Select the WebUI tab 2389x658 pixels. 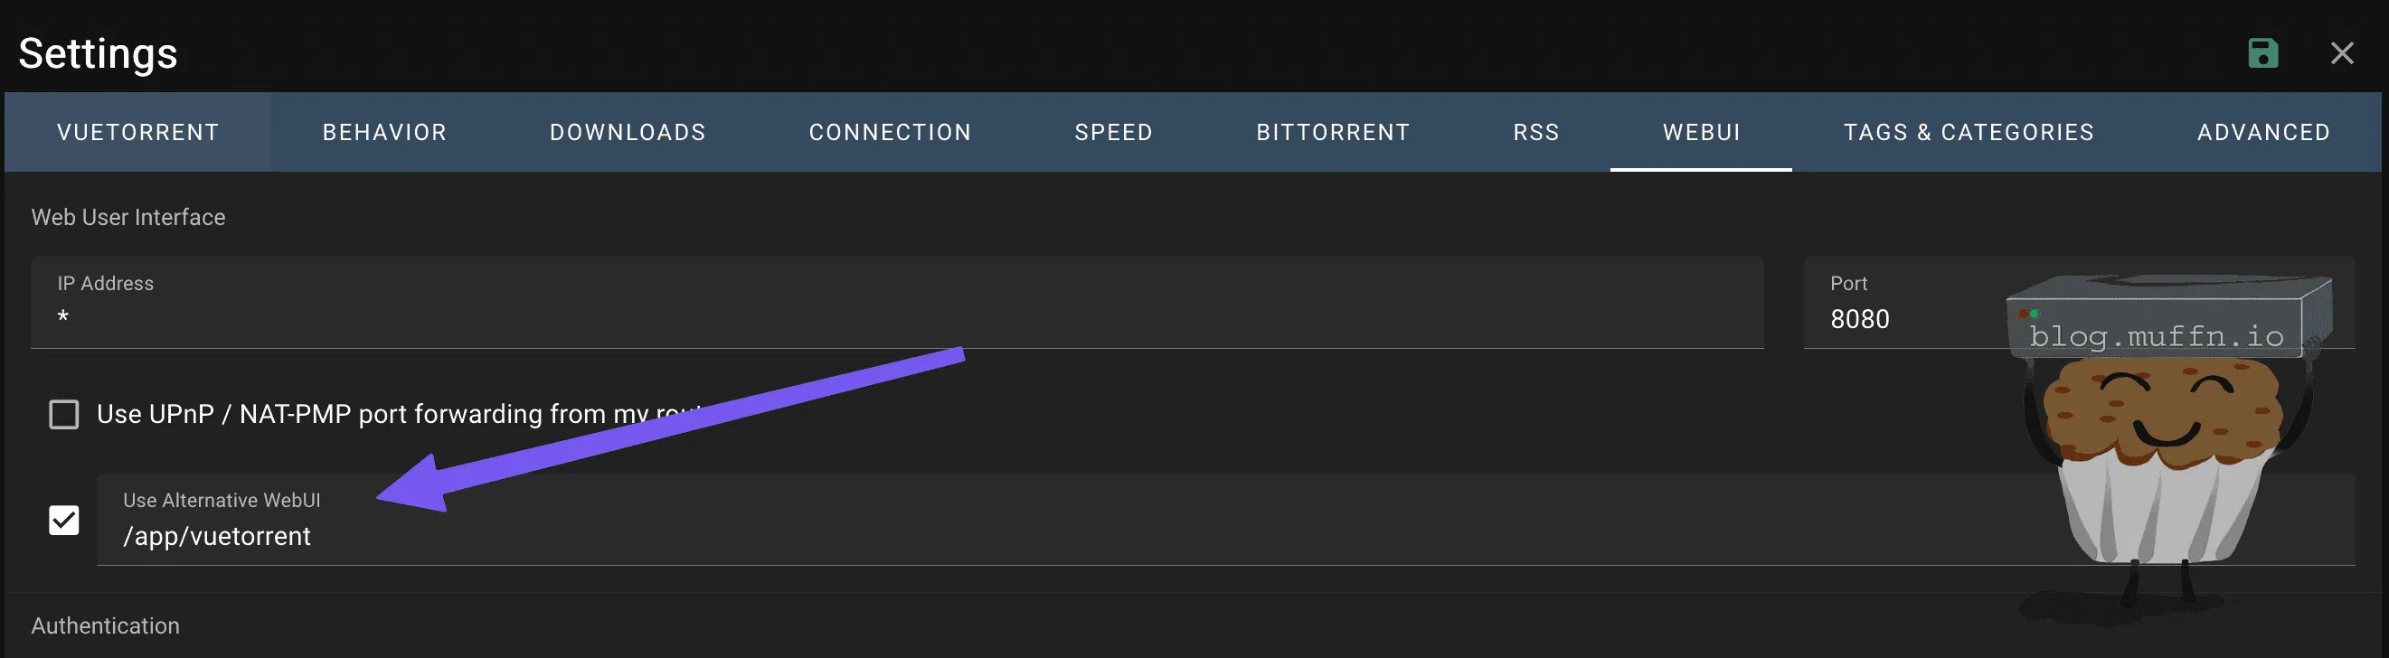click(x=1702, y=133)
